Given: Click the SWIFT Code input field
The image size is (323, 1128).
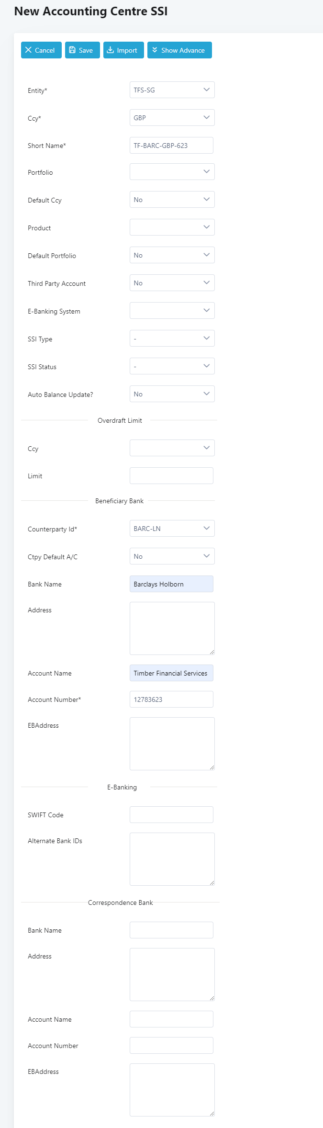Looking at the screenshot, I should (171, 815).
